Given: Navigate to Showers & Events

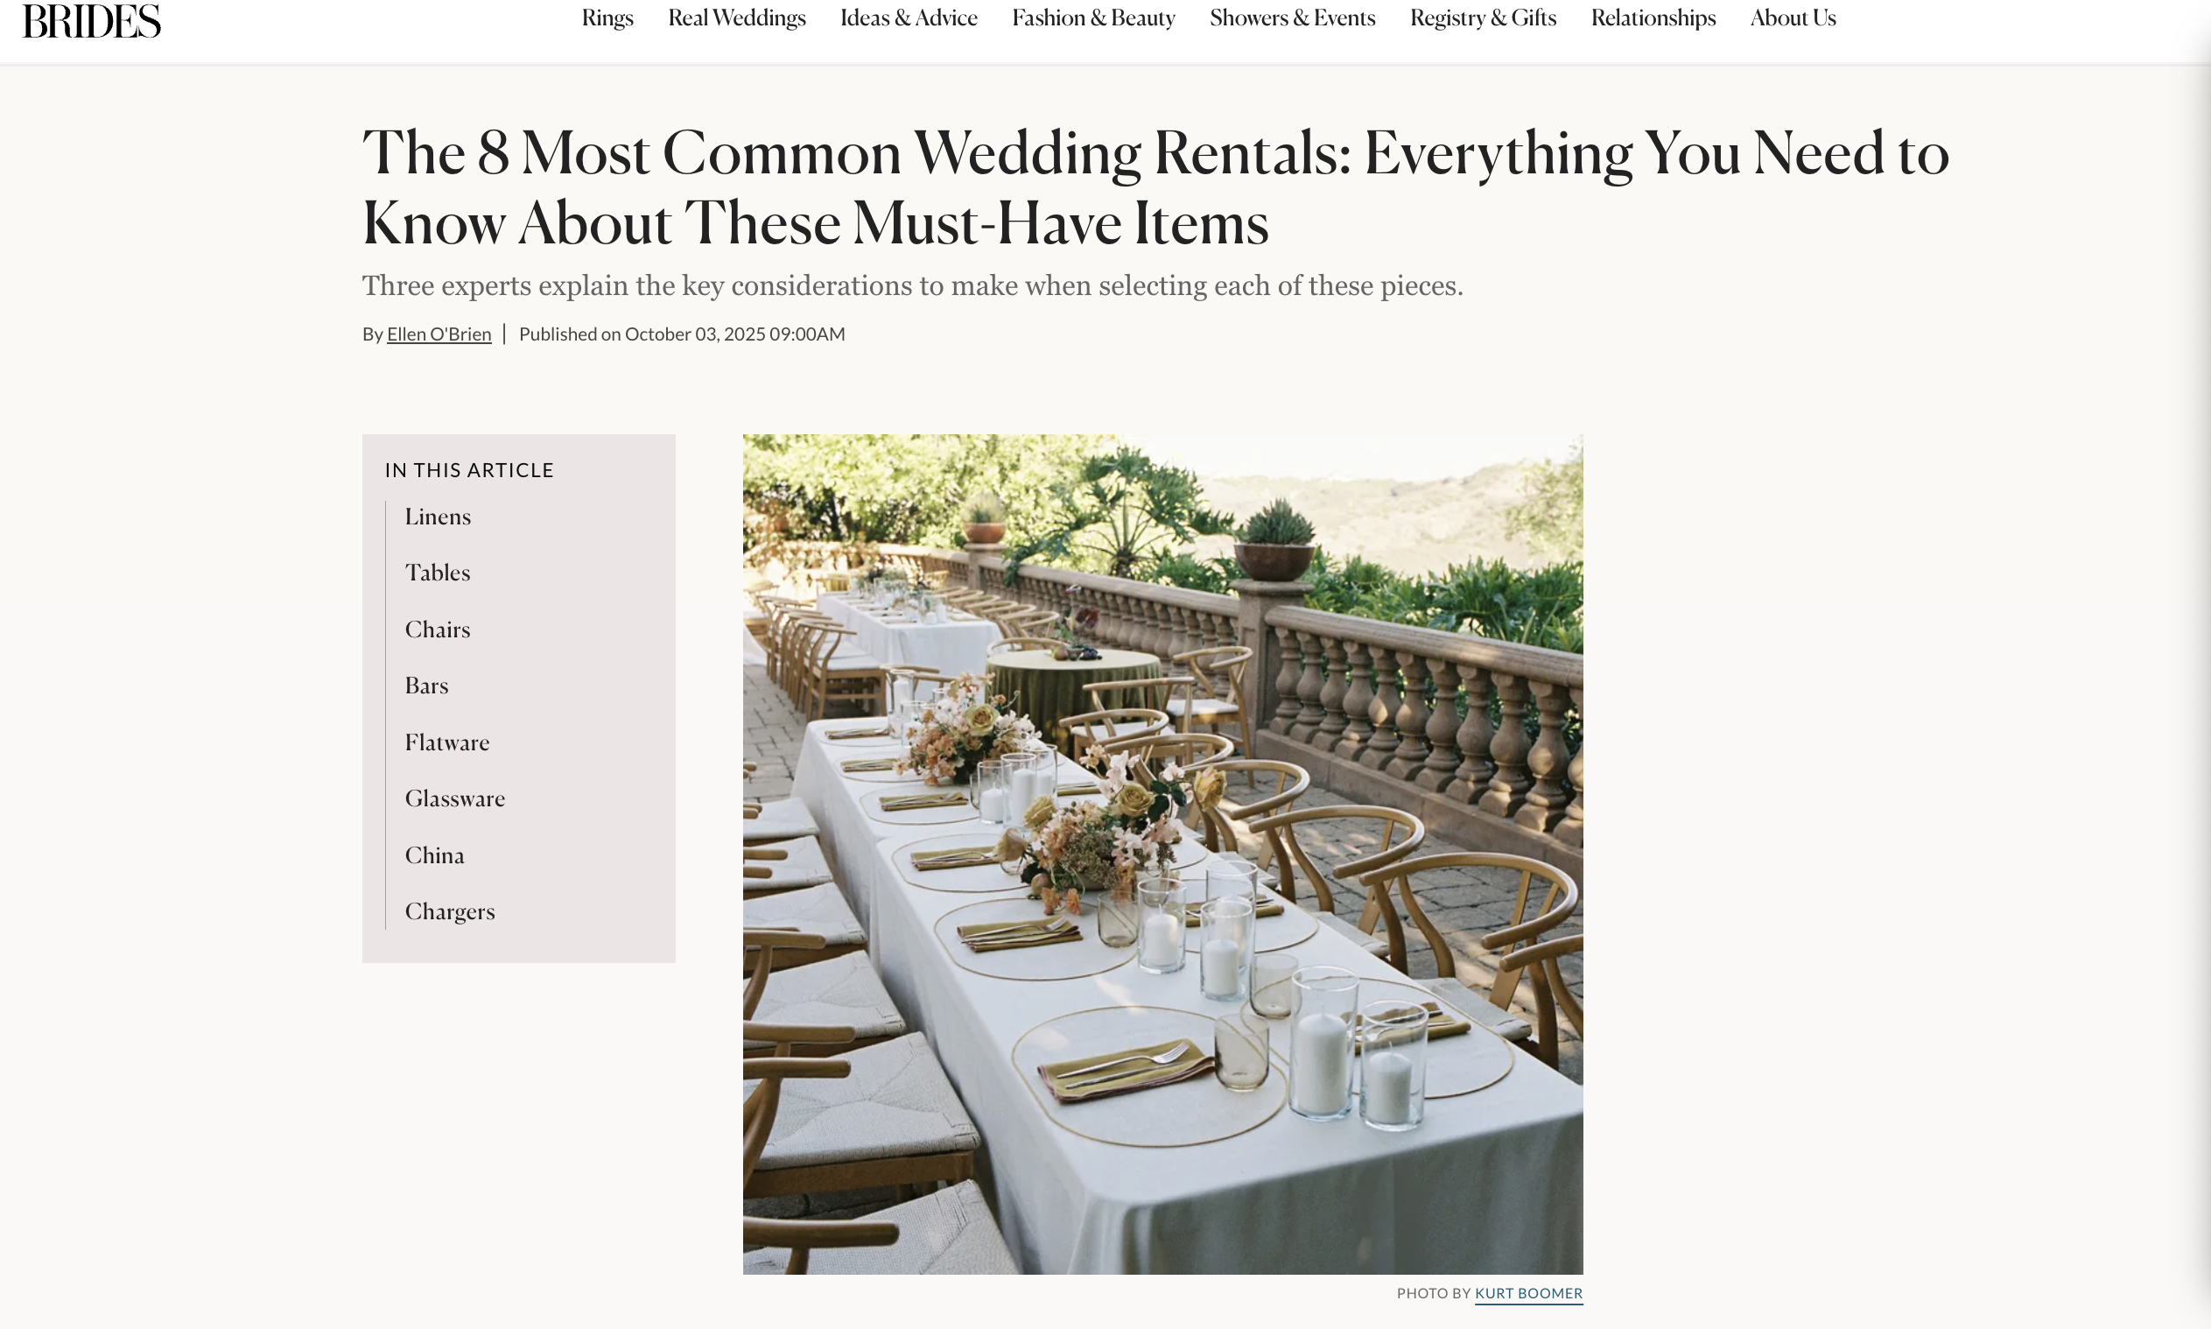Looking at the screenshot, I should point(1292,18).
